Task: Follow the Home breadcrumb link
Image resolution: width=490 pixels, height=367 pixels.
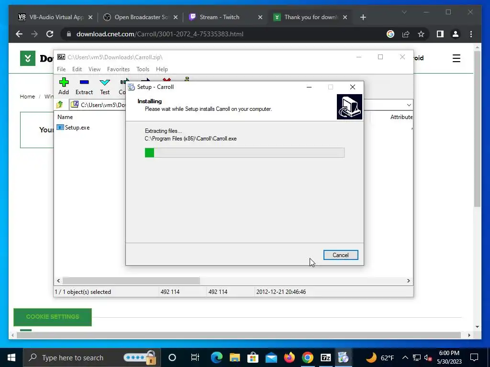Action: 27,97
